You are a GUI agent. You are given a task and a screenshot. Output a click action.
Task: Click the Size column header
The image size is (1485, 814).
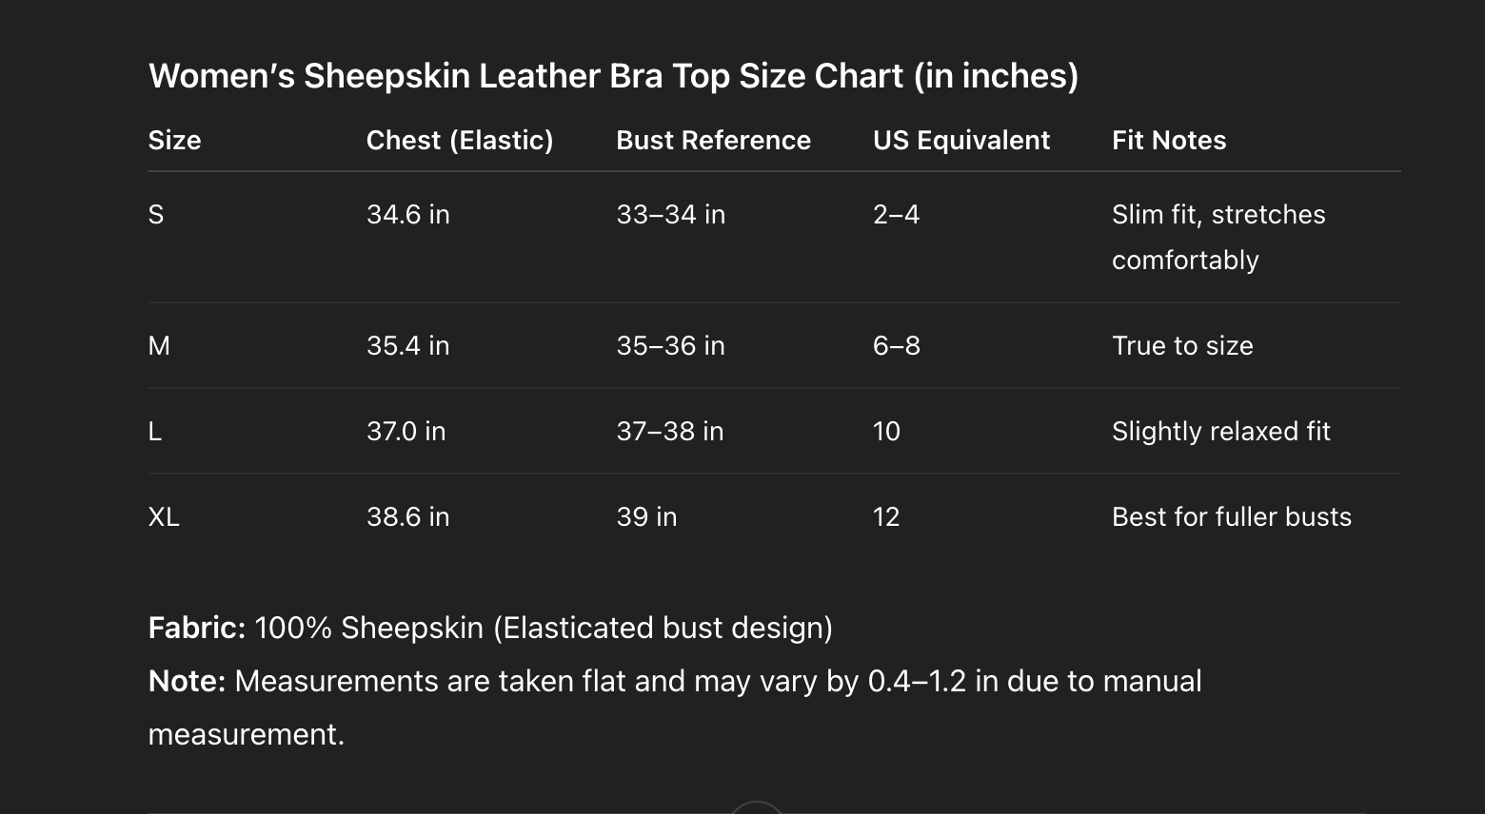(174, 141)
